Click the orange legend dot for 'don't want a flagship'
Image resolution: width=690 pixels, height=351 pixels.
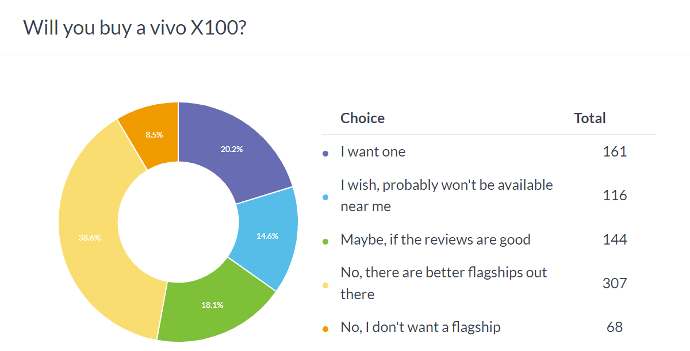click(x=325, y=329)
